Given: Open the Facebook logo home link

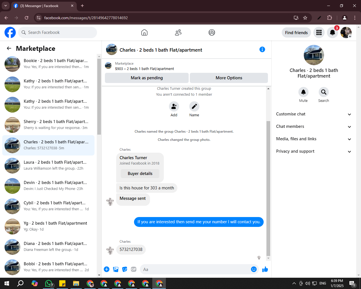Looking at the screenshot, I should (10, 32).
